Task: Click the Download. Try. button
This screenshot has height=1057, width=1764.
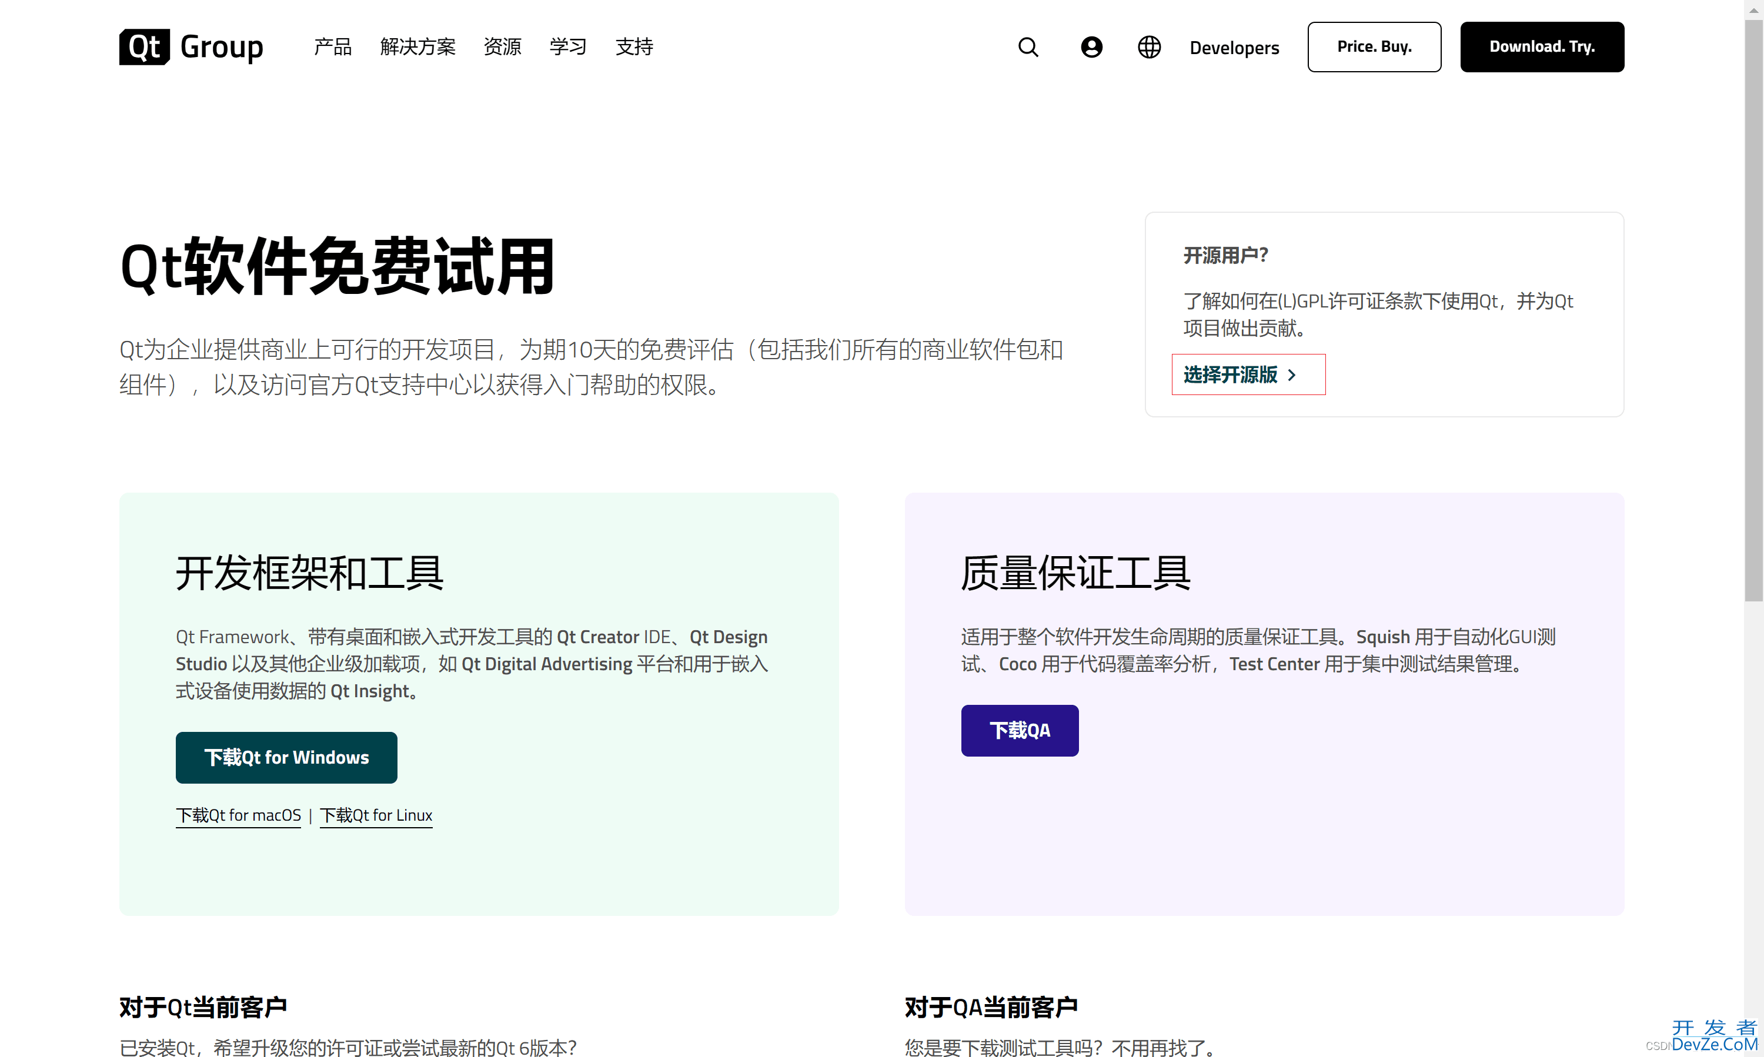Action: [x=1542, y=47]
